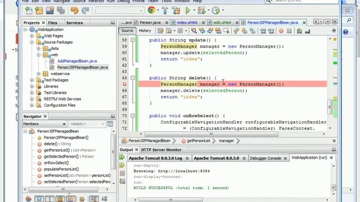This screenshot has height=202, width=360.
Task: Open the Members dropdown in Navigator
Action: [45, 124]
